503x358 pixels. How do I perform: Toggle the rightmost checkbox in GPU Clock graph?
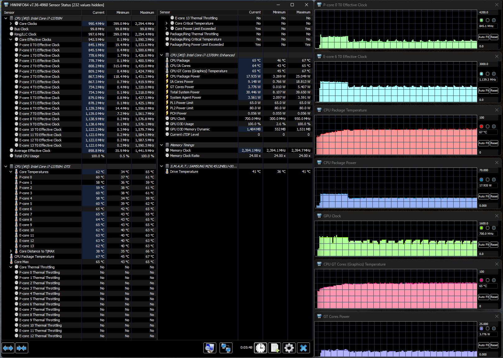tap(494, 228)
